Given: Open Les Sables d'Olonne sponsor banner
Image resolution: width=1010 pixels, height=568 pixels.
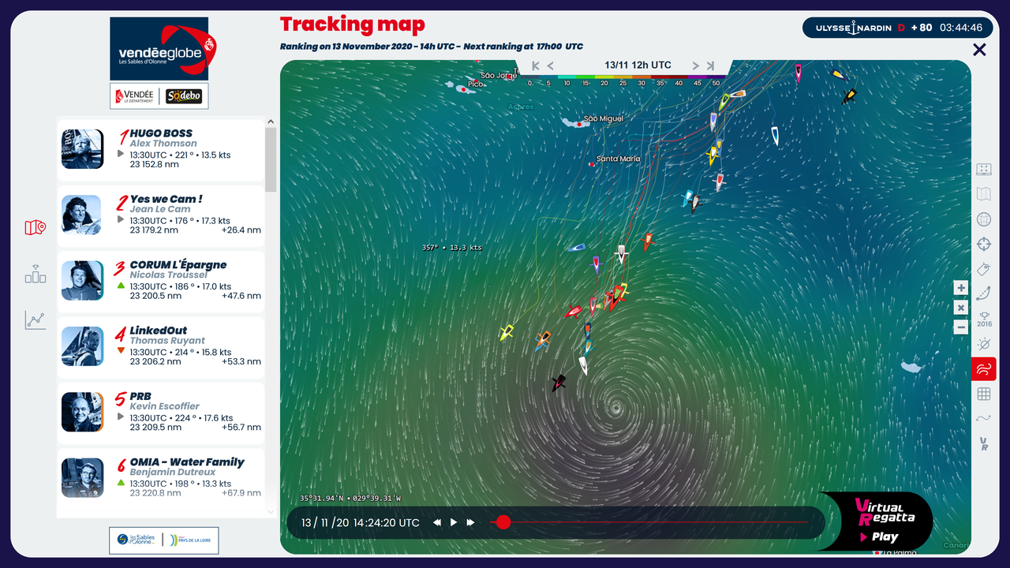Looking at the screenshot, I should [x=164, y=540].
